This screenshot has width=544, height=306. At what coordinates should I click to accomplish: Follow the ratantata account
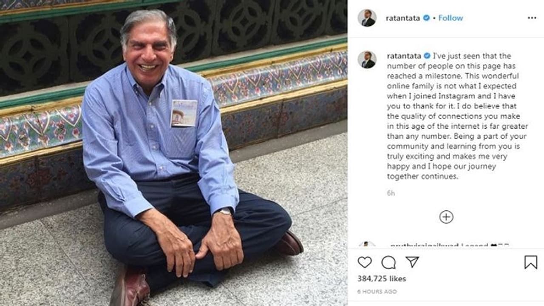click(x=450, y=18)
